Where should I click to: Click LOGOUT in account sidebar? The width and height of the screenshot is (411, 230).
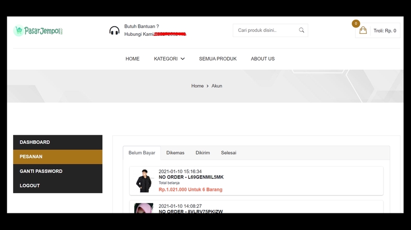[x=58, y=186]
